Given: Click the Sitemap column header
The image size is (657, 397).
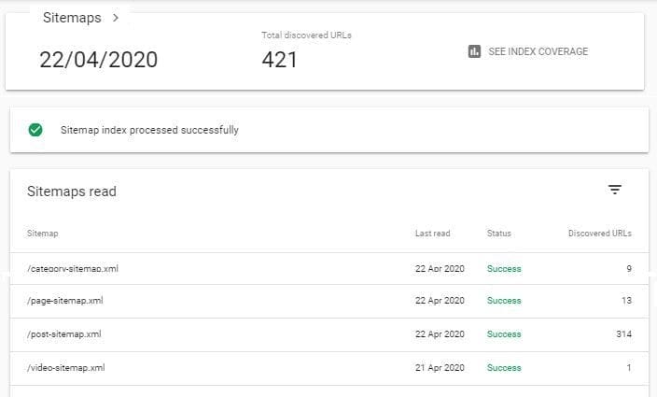Looking at the screenshot, I should click(x=42, y=234).
